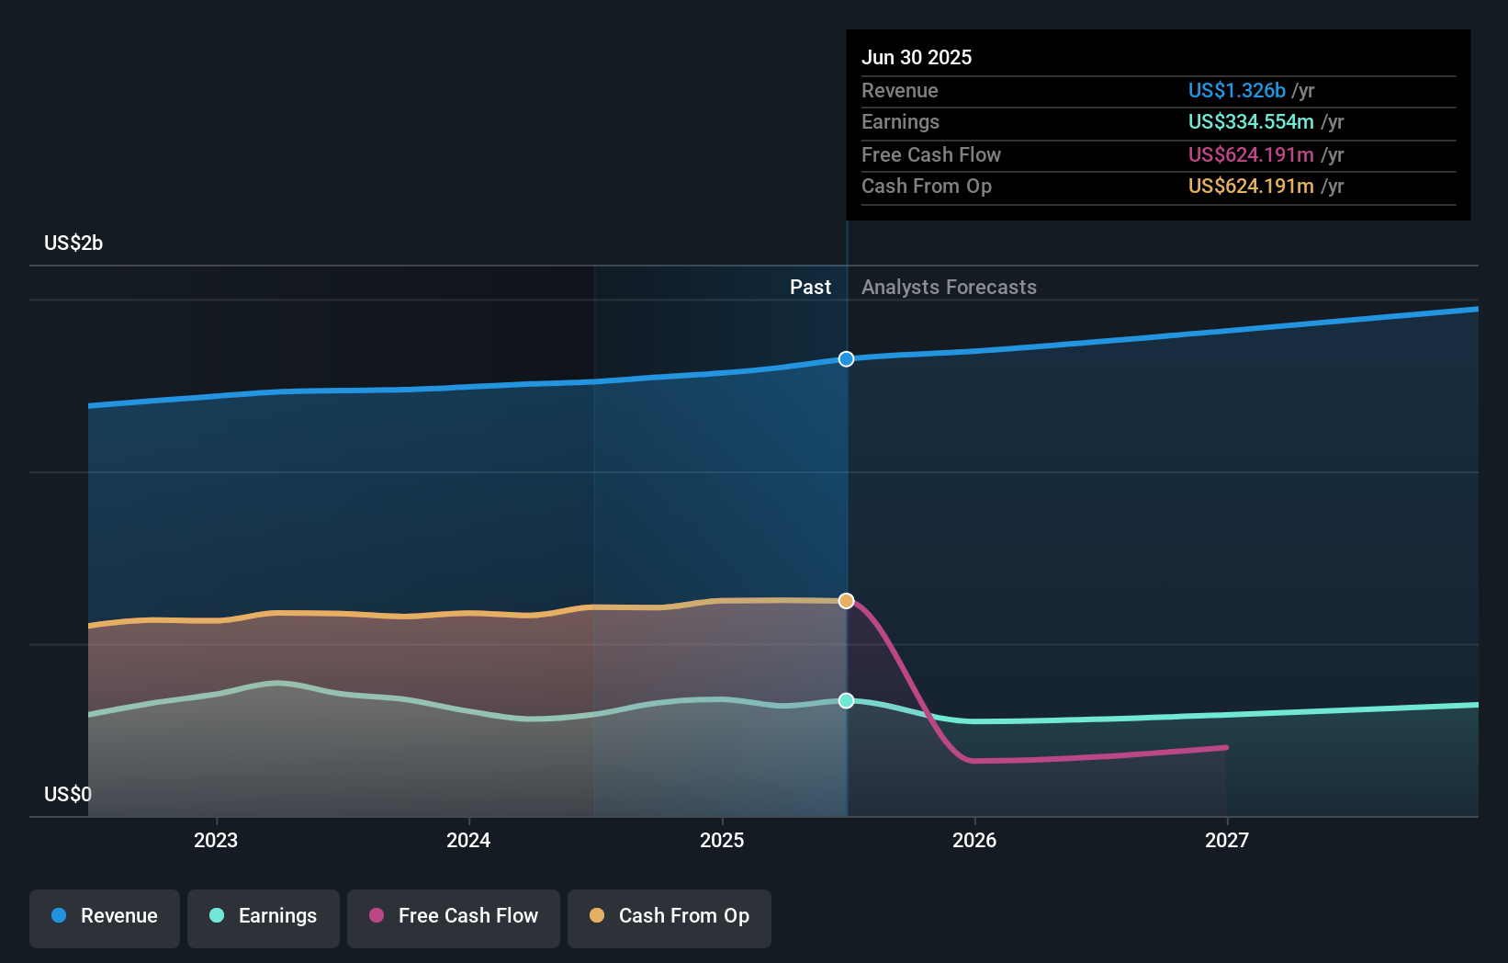
Task: Toggle the Revenue legend button
Action: tap(105, 918)
